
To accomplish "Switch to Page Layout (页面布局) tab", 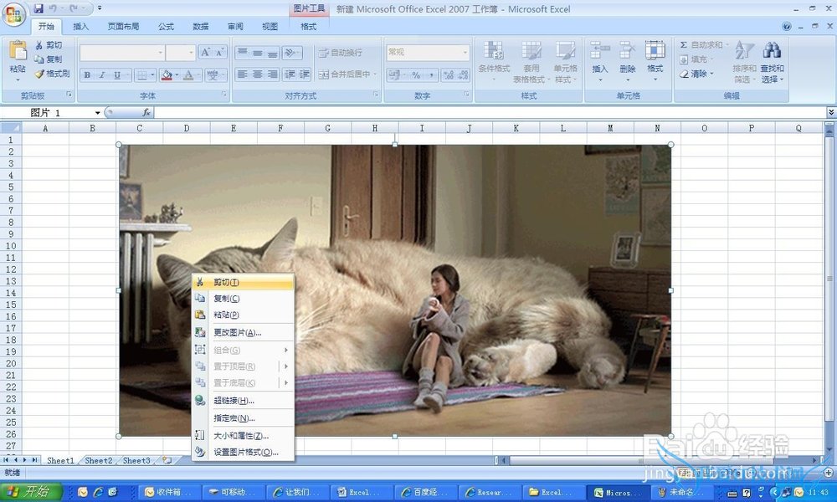I will click(x=123, y=26).
